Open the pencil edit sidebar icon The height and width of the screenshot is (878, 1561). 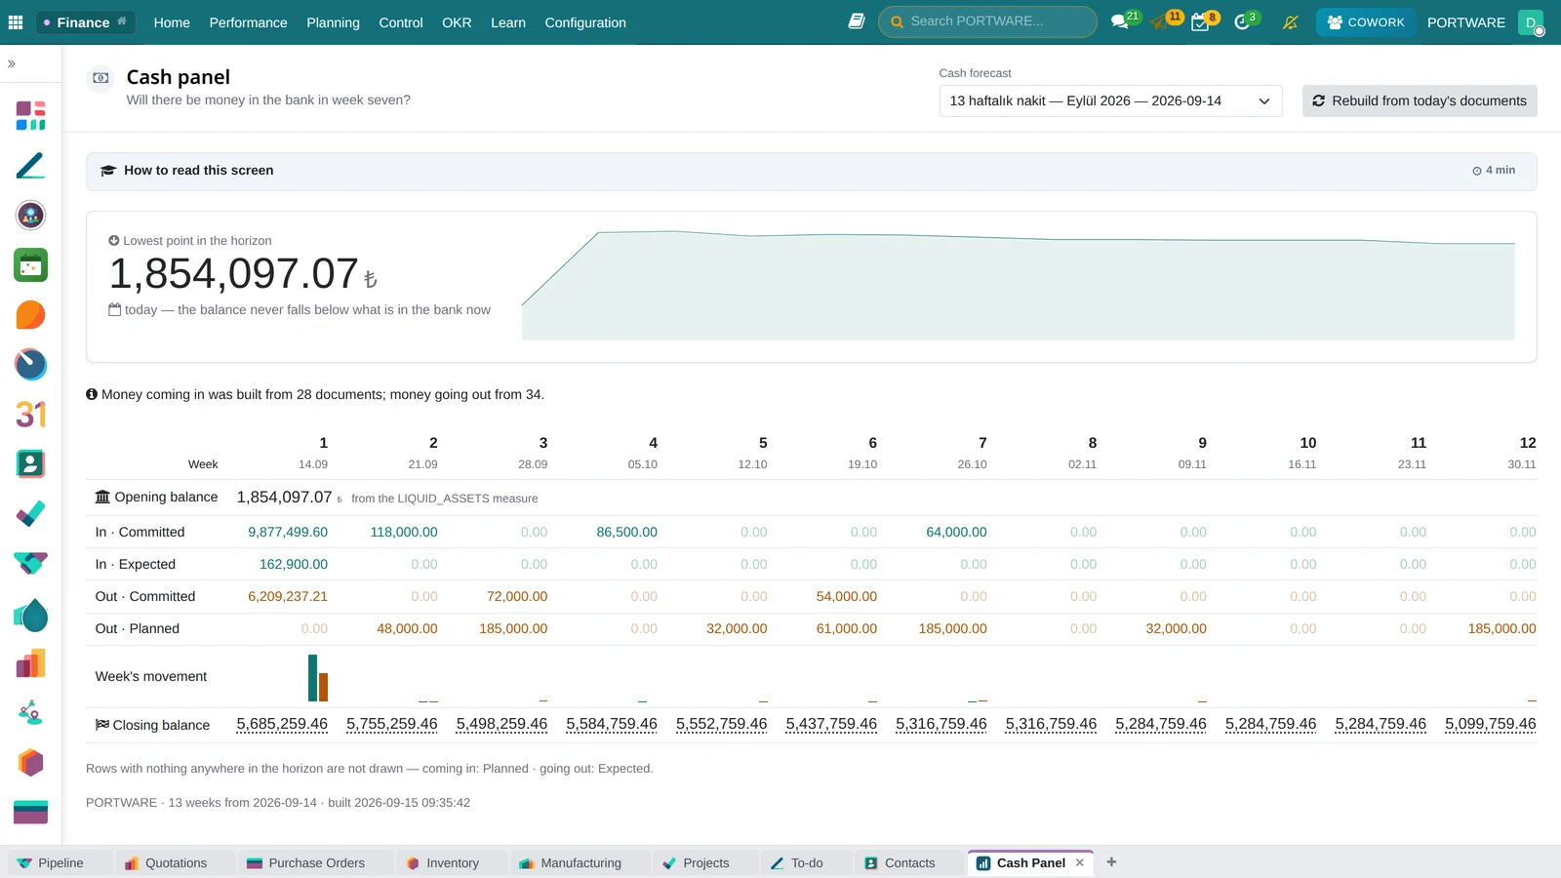pyautogui.click(x=30, y=165)
